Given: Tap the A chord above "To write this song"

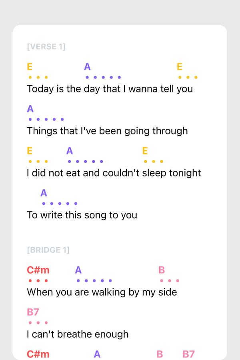Looking at the screenshot, I should pos(44,193).
